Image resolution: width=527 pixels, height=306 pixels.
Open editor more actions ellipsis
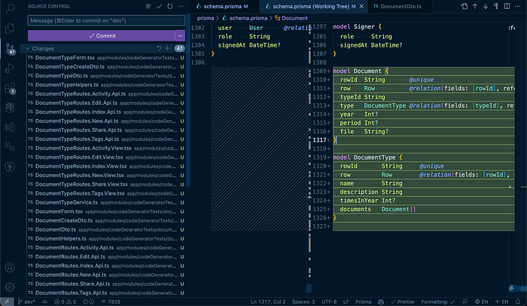click(x=518, y=6)
